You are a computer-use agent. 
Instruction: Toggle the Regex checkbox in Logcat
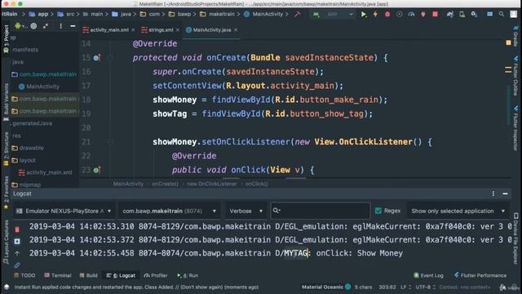[x=378, y=211]
